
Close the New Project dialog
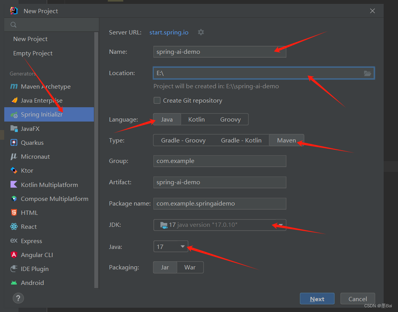[x=372, y=11]
